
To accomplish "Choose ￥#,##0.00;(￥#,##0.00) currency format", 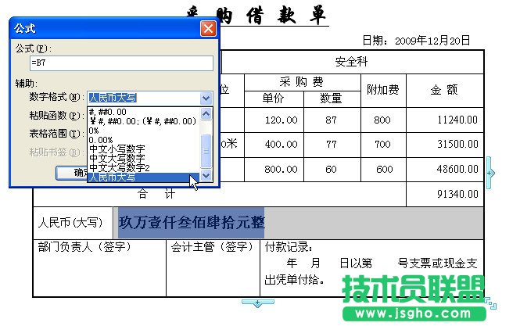I will click(143, 121).
